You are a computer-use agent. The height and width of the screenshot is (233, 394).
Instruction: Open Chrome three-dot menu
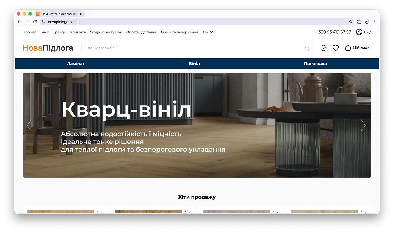pos(375,22)
